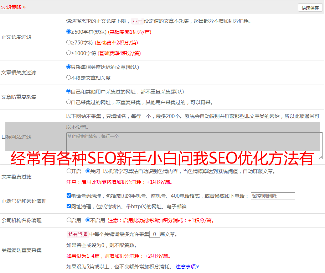Click the 留空则删除 replacement phone field
This screenshot has height=273, width=325.
pos(273,196)
